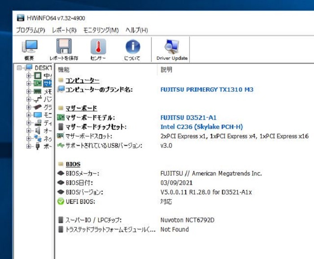Click the computer icon beside コンピューターのブランド名

click(x=61, y=89)
